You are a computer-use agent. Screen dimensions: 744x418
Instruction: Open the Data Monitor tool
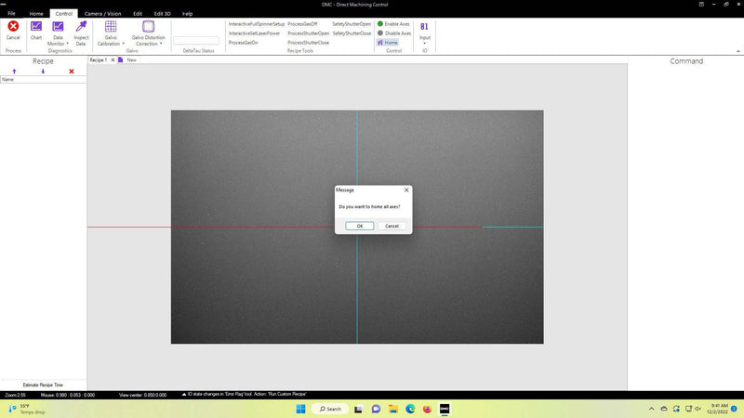tap(58, 26)
